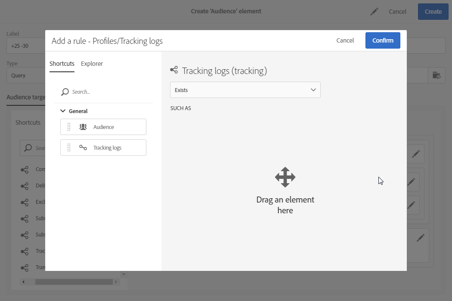The width and height of the screenshot is (452, 301).
Task: Click the Audience people icon in shortcuts
Action: (x=83, y=127)
